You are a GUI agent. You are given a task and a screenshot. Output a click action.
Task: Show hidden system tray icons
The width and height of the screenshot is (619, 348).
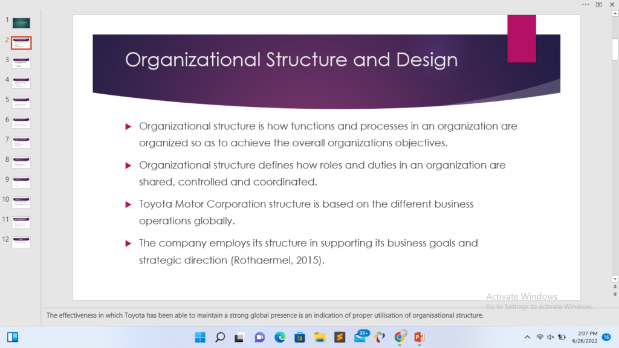pos(527,337)
